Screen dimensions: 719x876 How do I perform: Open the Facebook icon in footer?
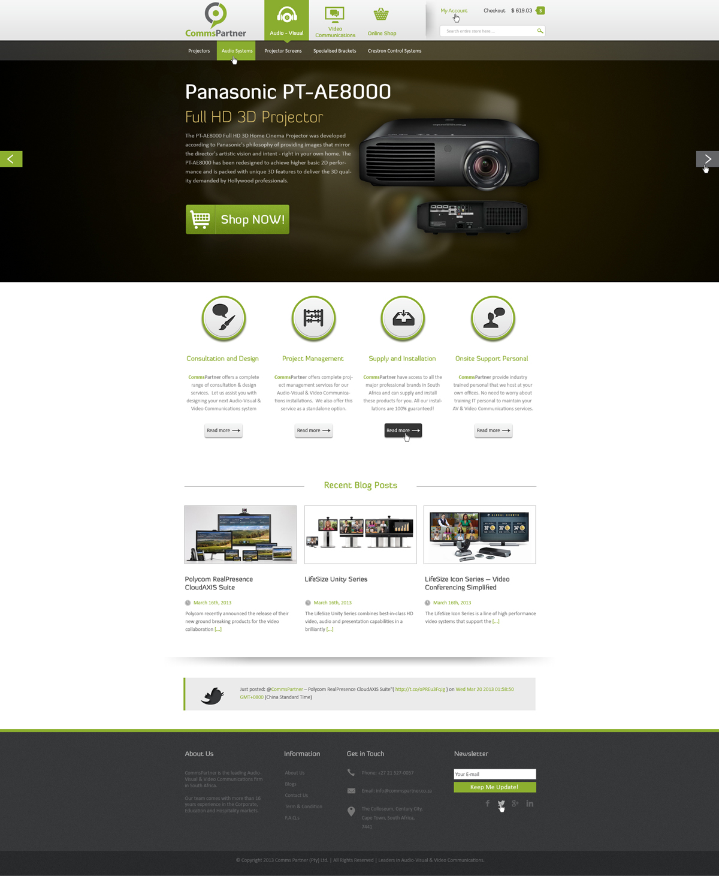[488, 803]
